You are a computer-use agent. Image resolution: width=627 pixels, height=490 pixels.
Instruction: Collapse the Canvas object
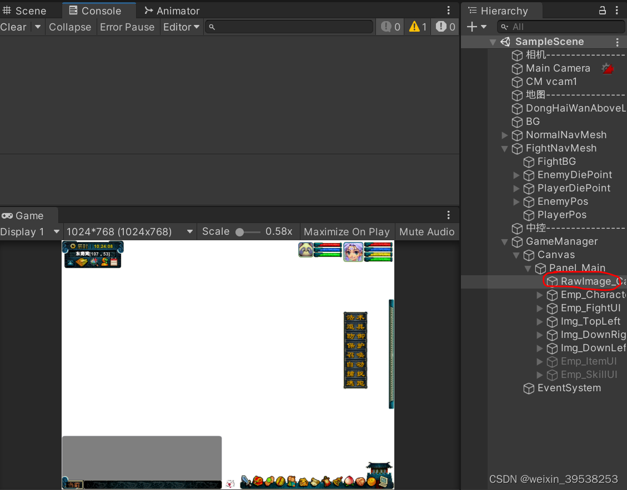tap(516, 255)
